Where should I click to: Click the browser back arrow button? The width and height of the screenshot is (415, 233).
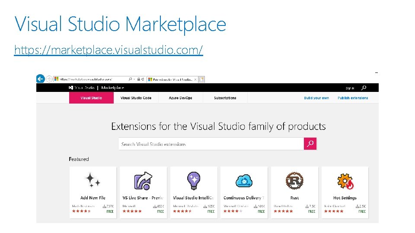tap(40, 79)
